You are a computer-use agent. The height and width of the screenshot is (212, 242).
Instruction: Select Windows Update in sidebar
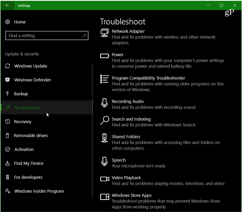click(46, 66)
